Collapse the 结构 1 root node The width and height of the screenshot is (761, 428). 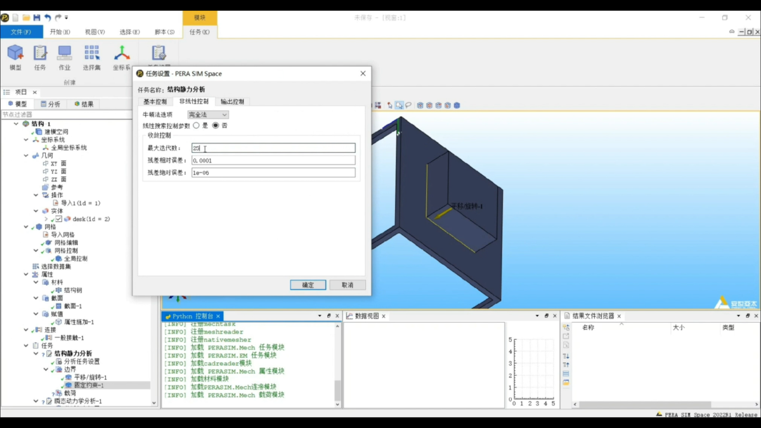(x=16, y=124)
